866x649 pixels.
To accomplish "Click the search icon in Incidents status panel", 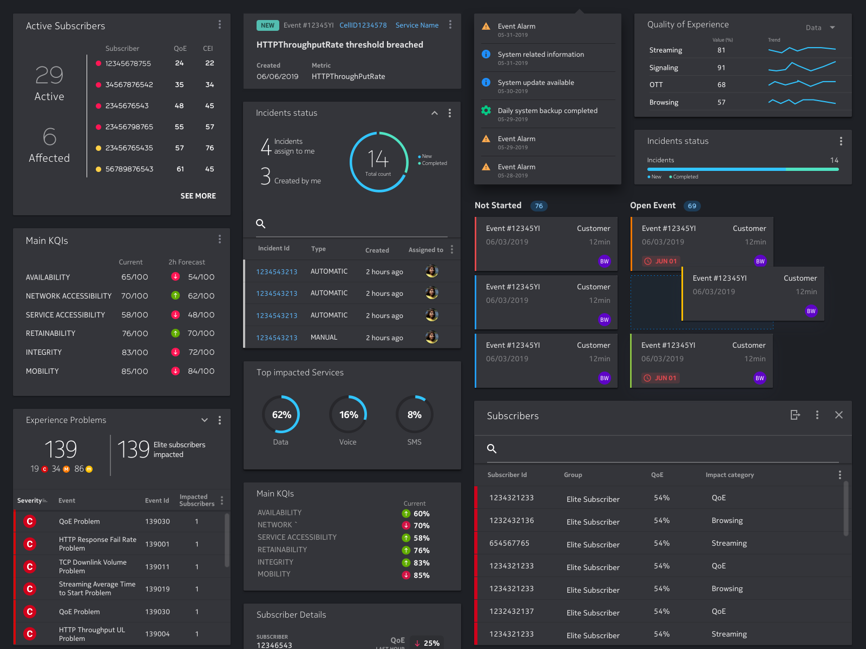I will pos(261,223).
